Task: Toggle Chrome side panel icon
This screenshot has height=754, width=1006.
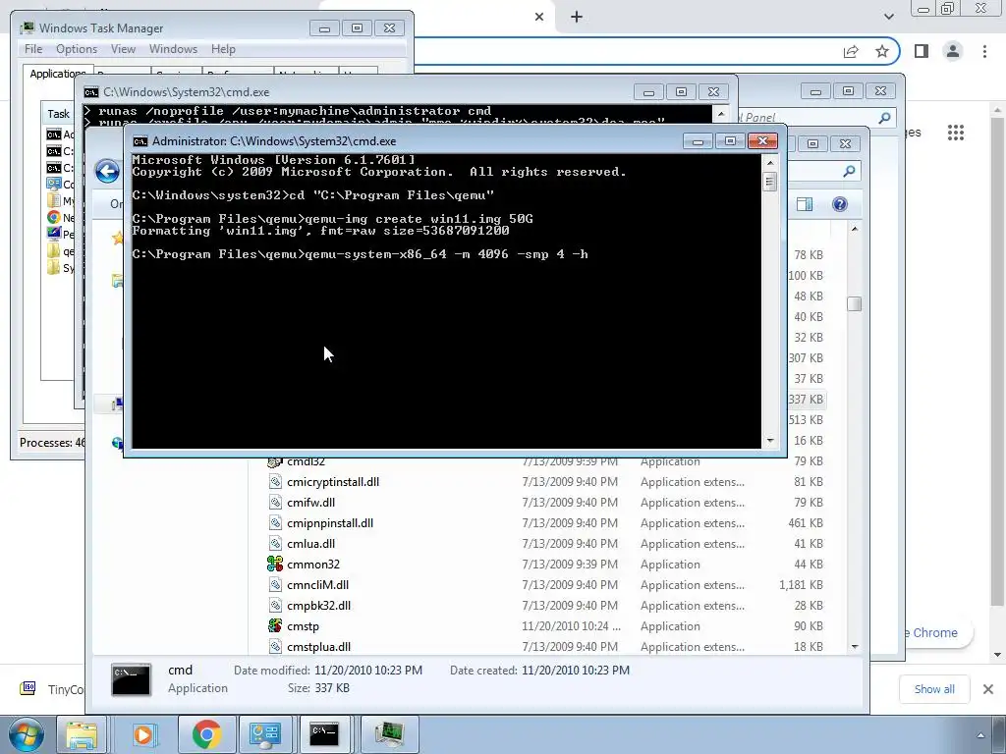Action: [922, 51]
